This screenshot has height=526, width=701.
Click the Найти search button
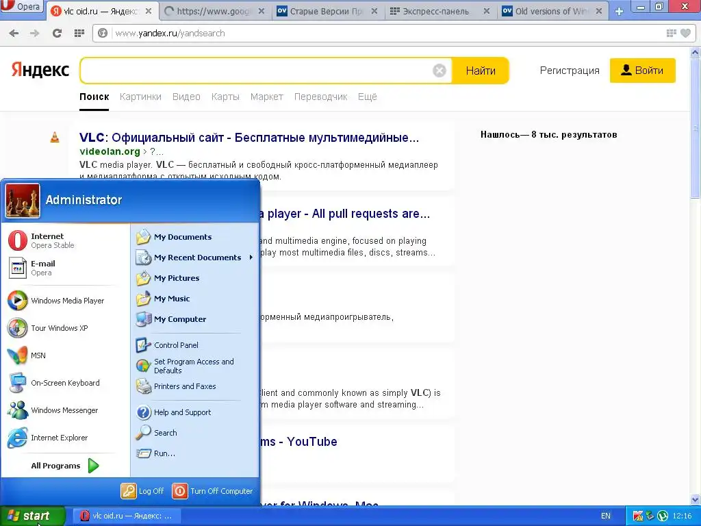481,71
